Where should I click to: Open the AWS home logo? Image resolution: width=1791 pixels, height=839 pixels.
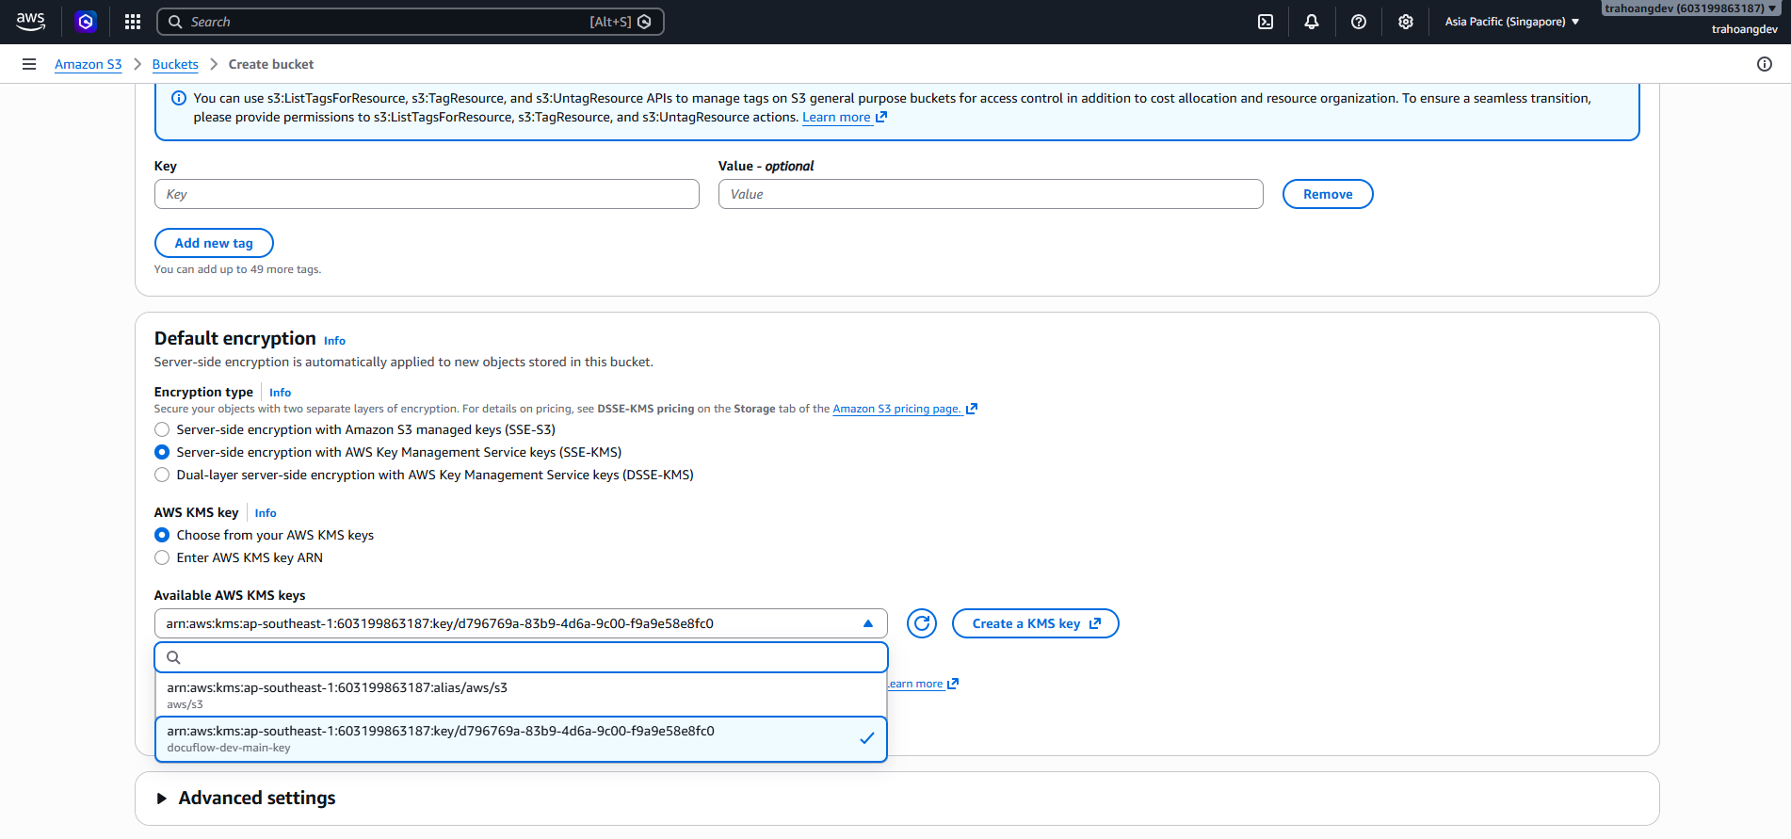30,22
